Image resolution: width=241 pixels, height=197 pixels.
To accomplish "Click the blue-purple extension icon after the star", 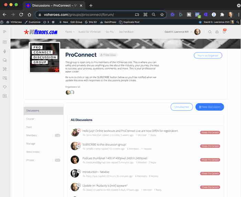I will point(172,15).
